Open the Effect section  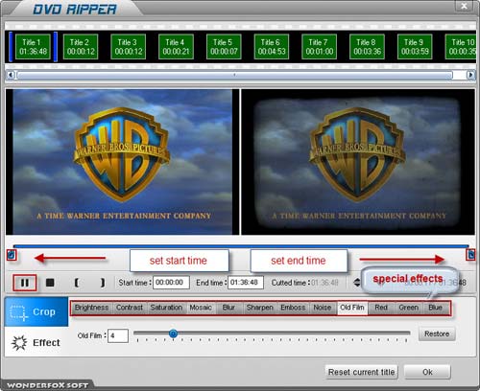click(36, 342)
